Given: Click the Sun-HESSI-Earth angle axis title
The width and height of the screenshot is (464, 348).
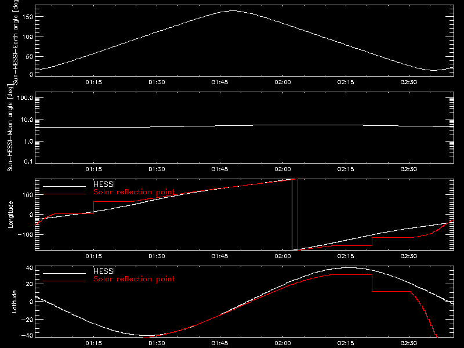Looking at the screenshot, I should click(16, 41).
